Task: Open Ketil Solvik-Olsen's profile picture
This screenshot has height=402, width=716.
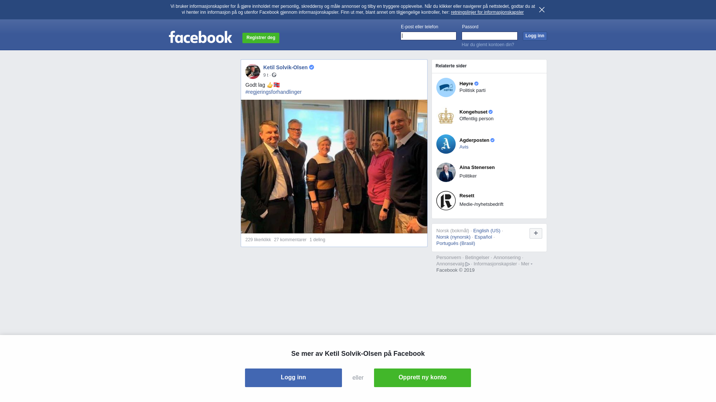Action: (x=253, y=71)
